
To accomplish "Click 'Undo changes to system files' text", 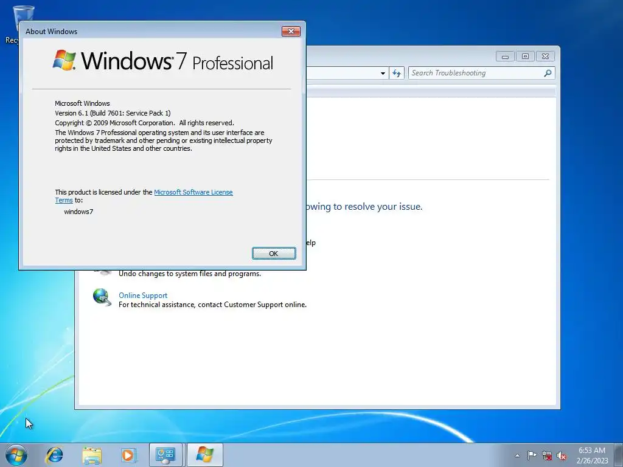I will click(x=190, y=274).
